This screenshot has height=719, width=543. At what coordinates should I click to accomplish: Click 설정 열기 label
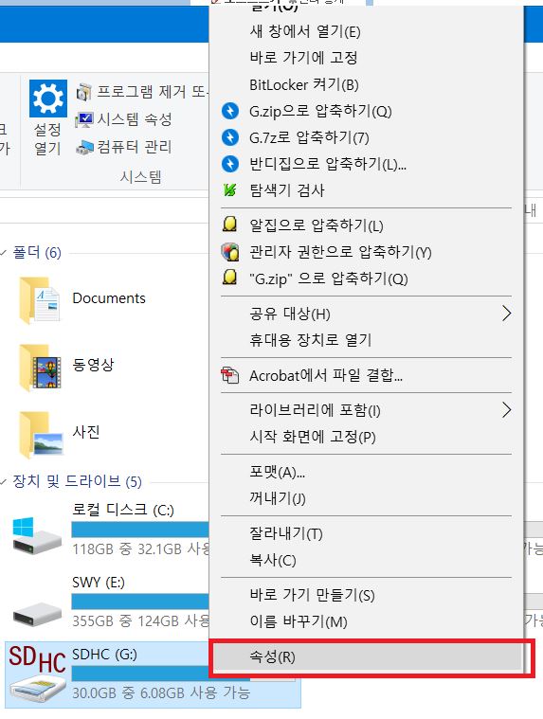point(47,139)
